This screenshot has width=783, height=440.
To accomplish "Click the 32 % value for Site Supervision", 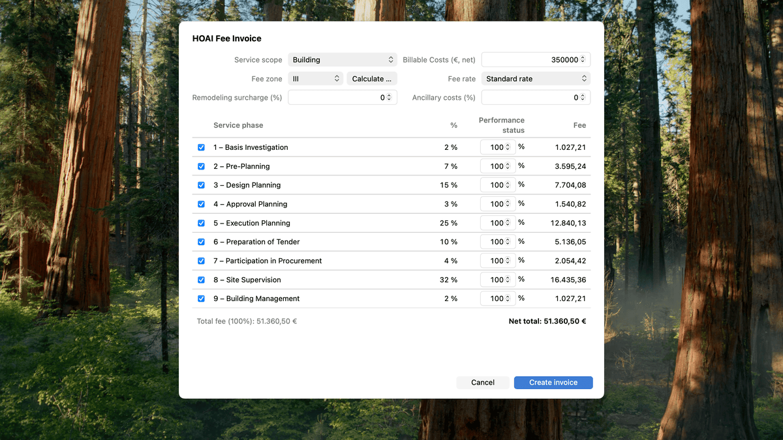I will pos(448,280).
